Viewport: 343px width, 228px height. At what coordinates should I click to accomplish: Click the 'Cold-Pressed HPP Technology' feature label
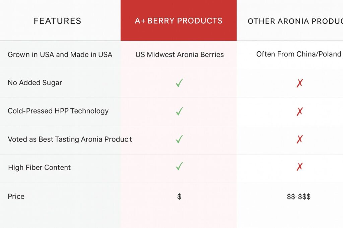(58, 111)
